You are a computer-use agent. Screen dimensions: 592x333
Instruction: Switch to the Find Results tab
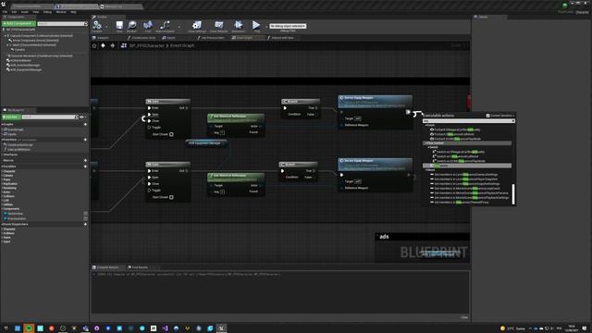point(139,267)
